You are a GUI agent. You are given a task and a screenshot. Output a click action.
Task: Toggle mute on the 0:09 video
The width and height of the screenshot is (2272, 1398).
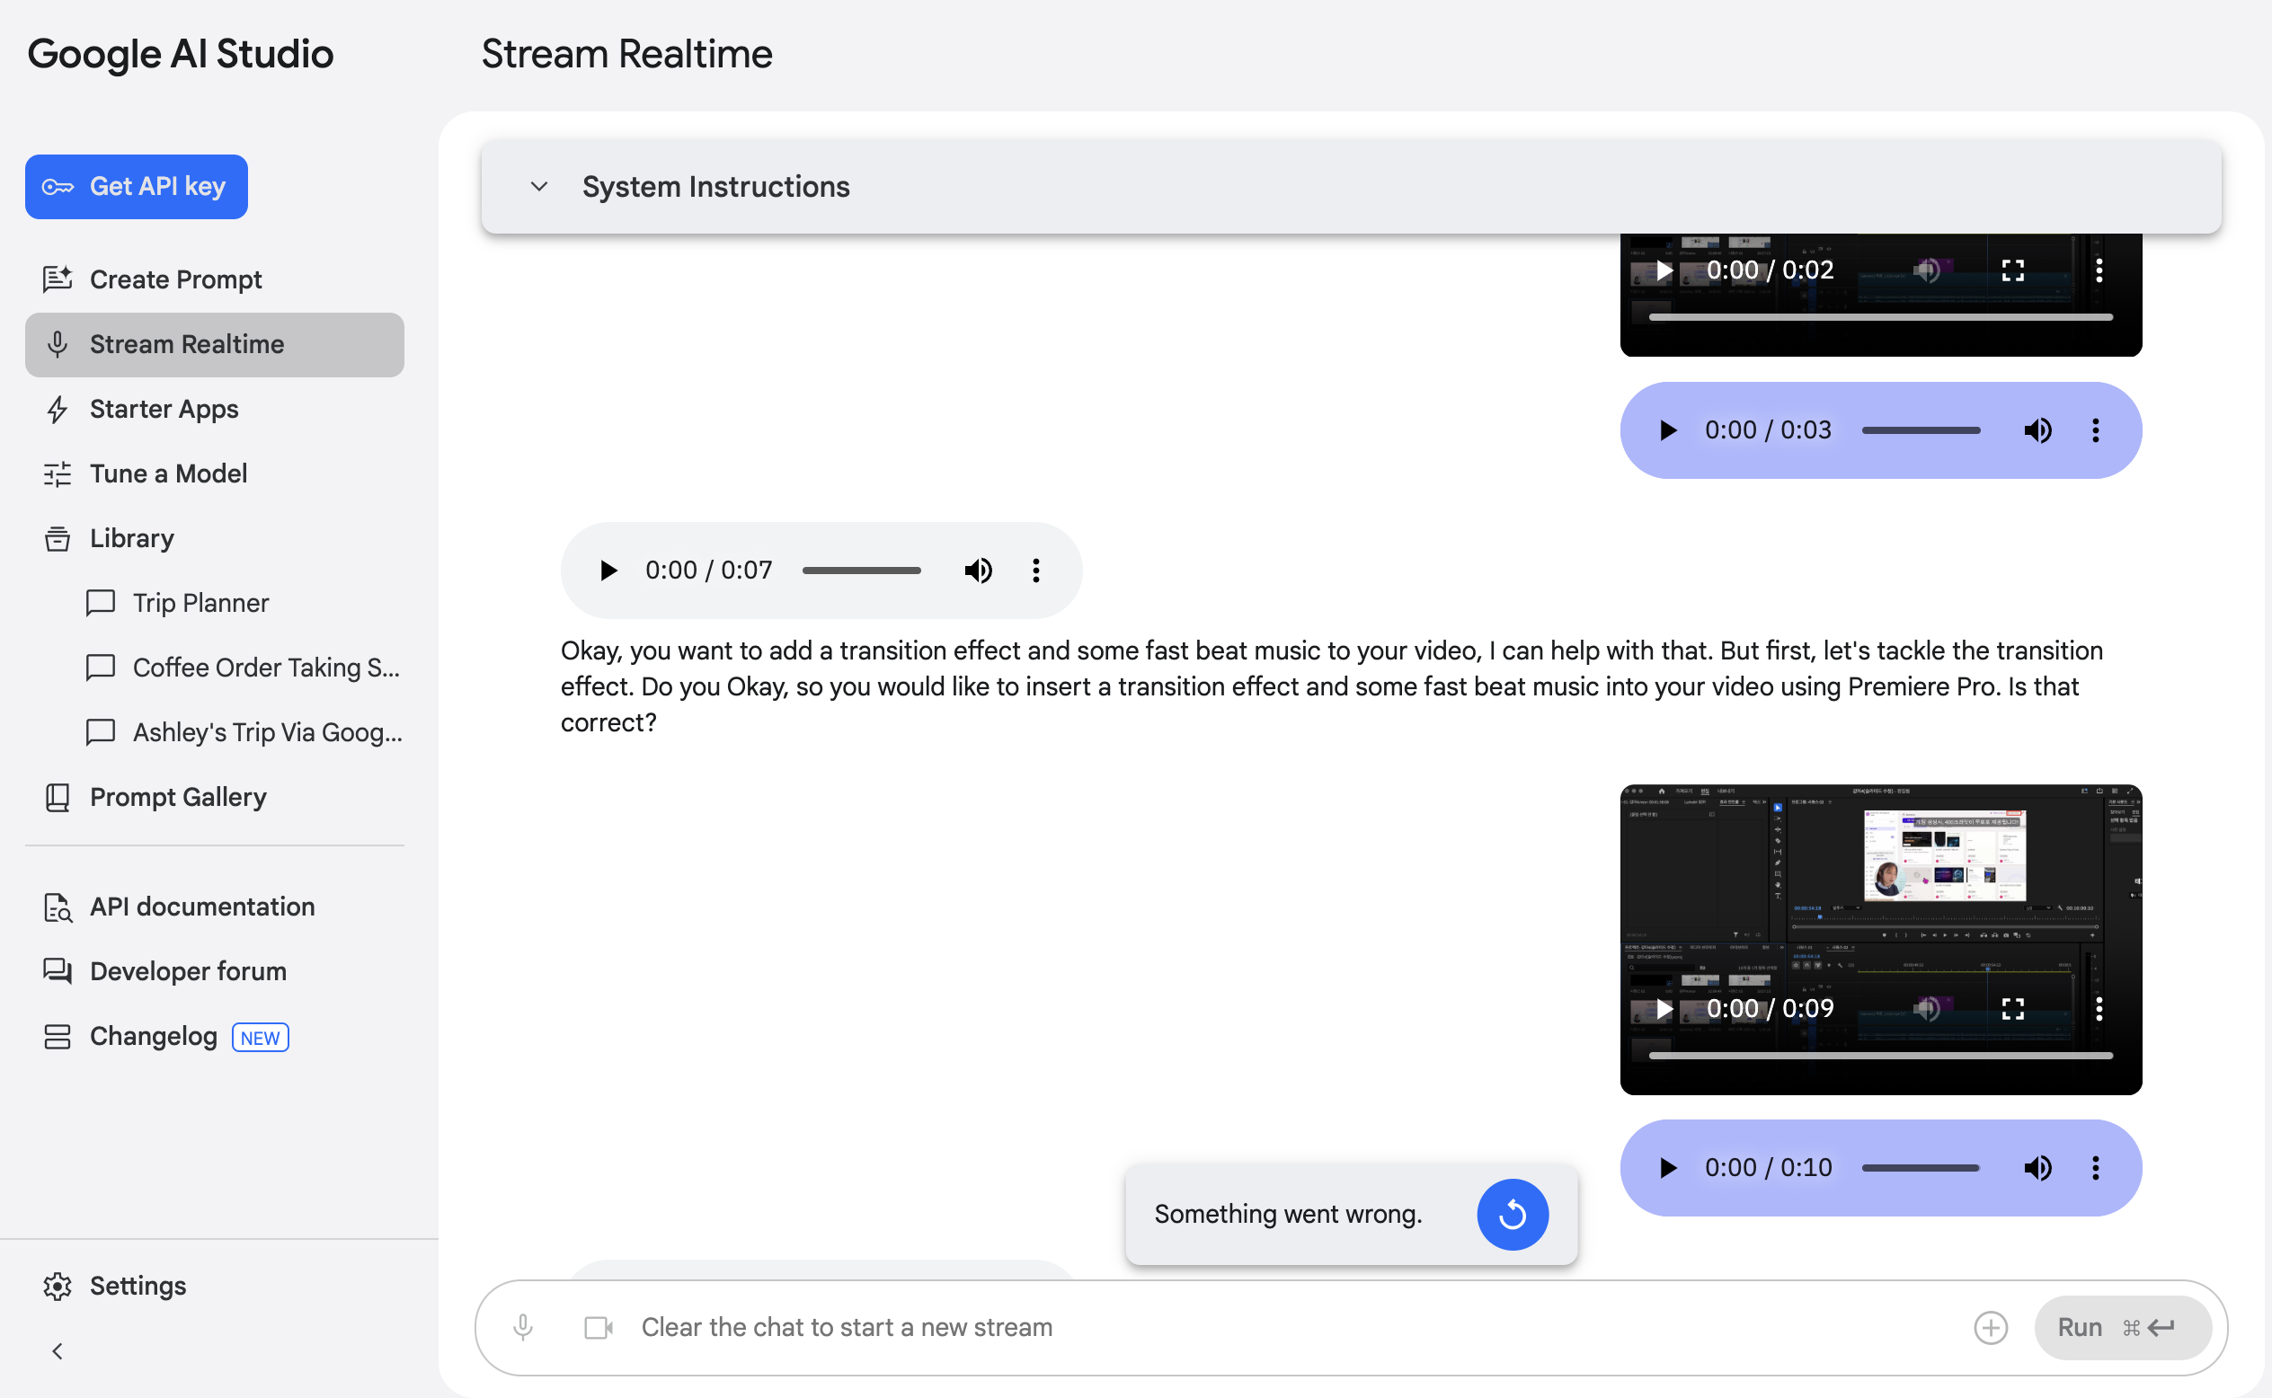pos(1927,1008)
